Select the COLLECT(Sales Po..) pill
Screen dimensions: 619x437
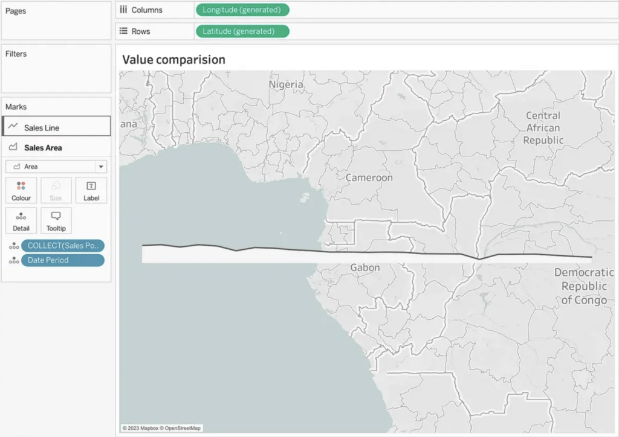coord(63,246)
